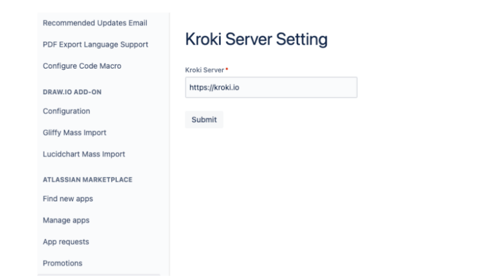Click the DRAW.IO ADD-ON section header
The width and height of the screenshot is (486, 276).
[72, 92]
